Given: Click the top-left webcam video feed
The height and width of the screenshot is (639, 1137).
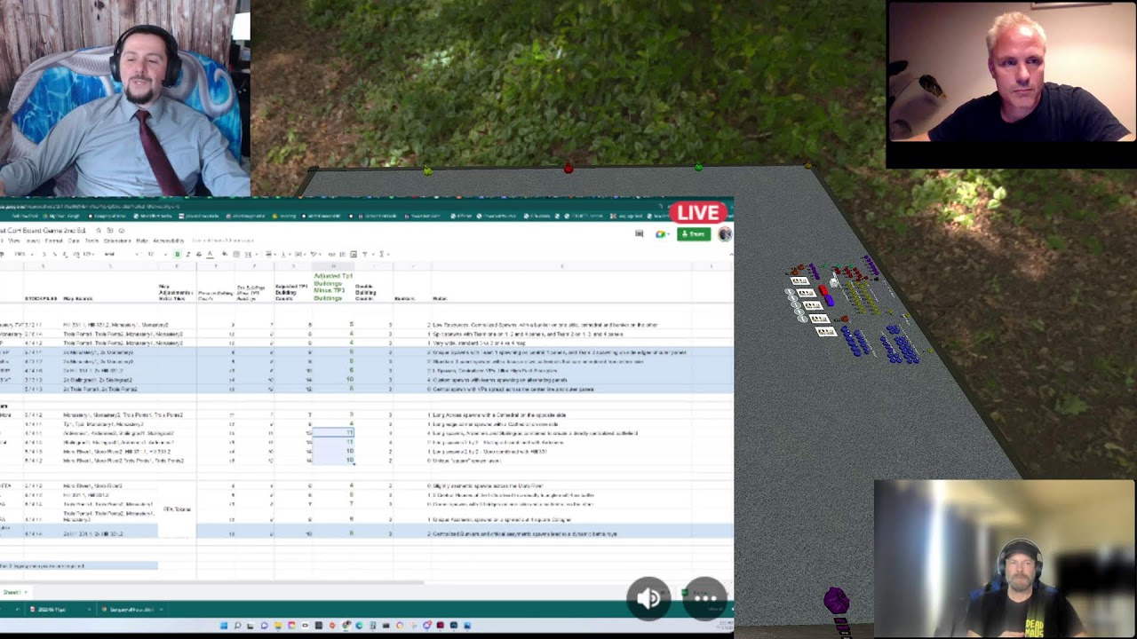Looking at the screenshot, I should pyautogui.click(x=124, y=98).
